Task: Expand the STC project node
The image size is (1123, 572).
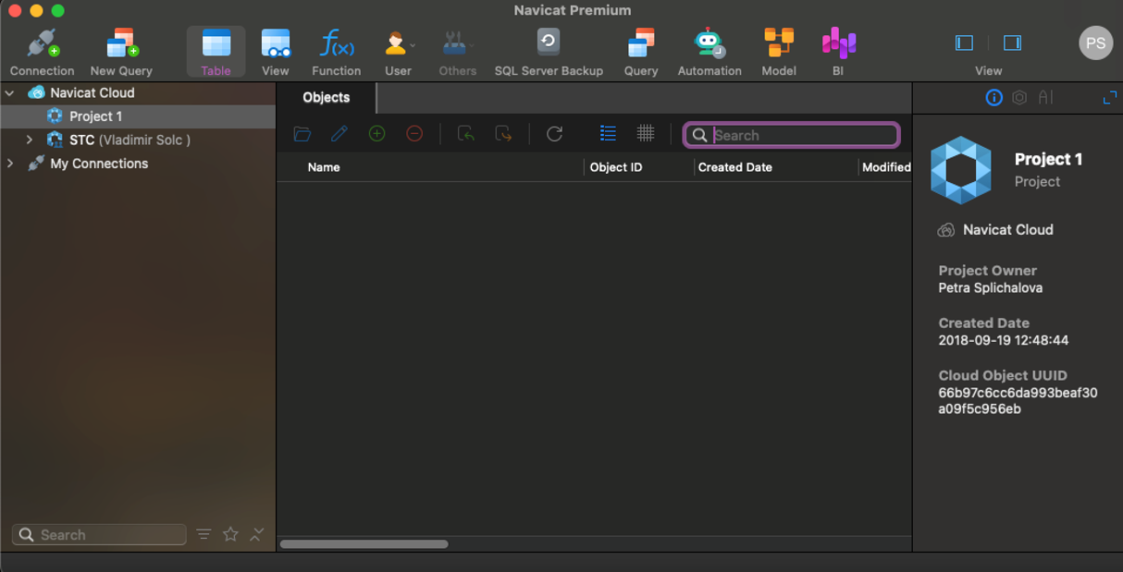Action: pyautogui.click(x=30, y=140)
